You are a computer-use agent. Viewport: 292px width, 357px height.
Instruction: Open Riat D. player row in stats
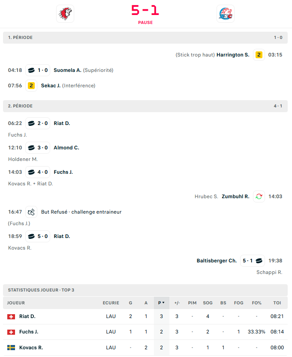point(27,317)
